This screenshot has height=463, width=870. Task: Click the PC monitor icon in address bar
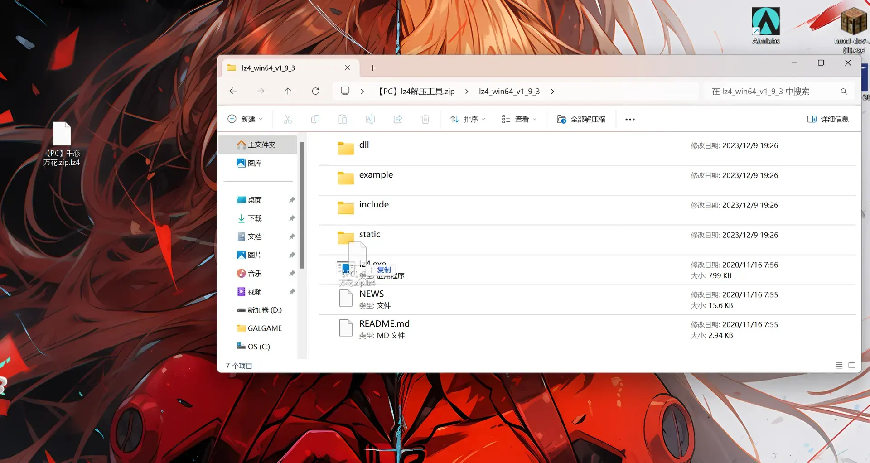click(345, 91)
